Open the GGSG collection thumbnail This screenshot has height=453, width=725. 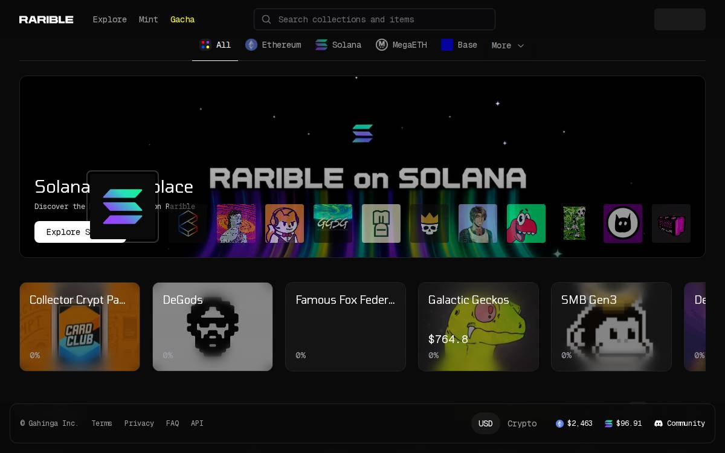pos(333,223)
